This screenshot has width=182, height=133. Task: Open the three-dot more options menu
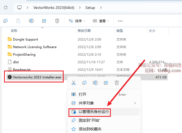120,21
